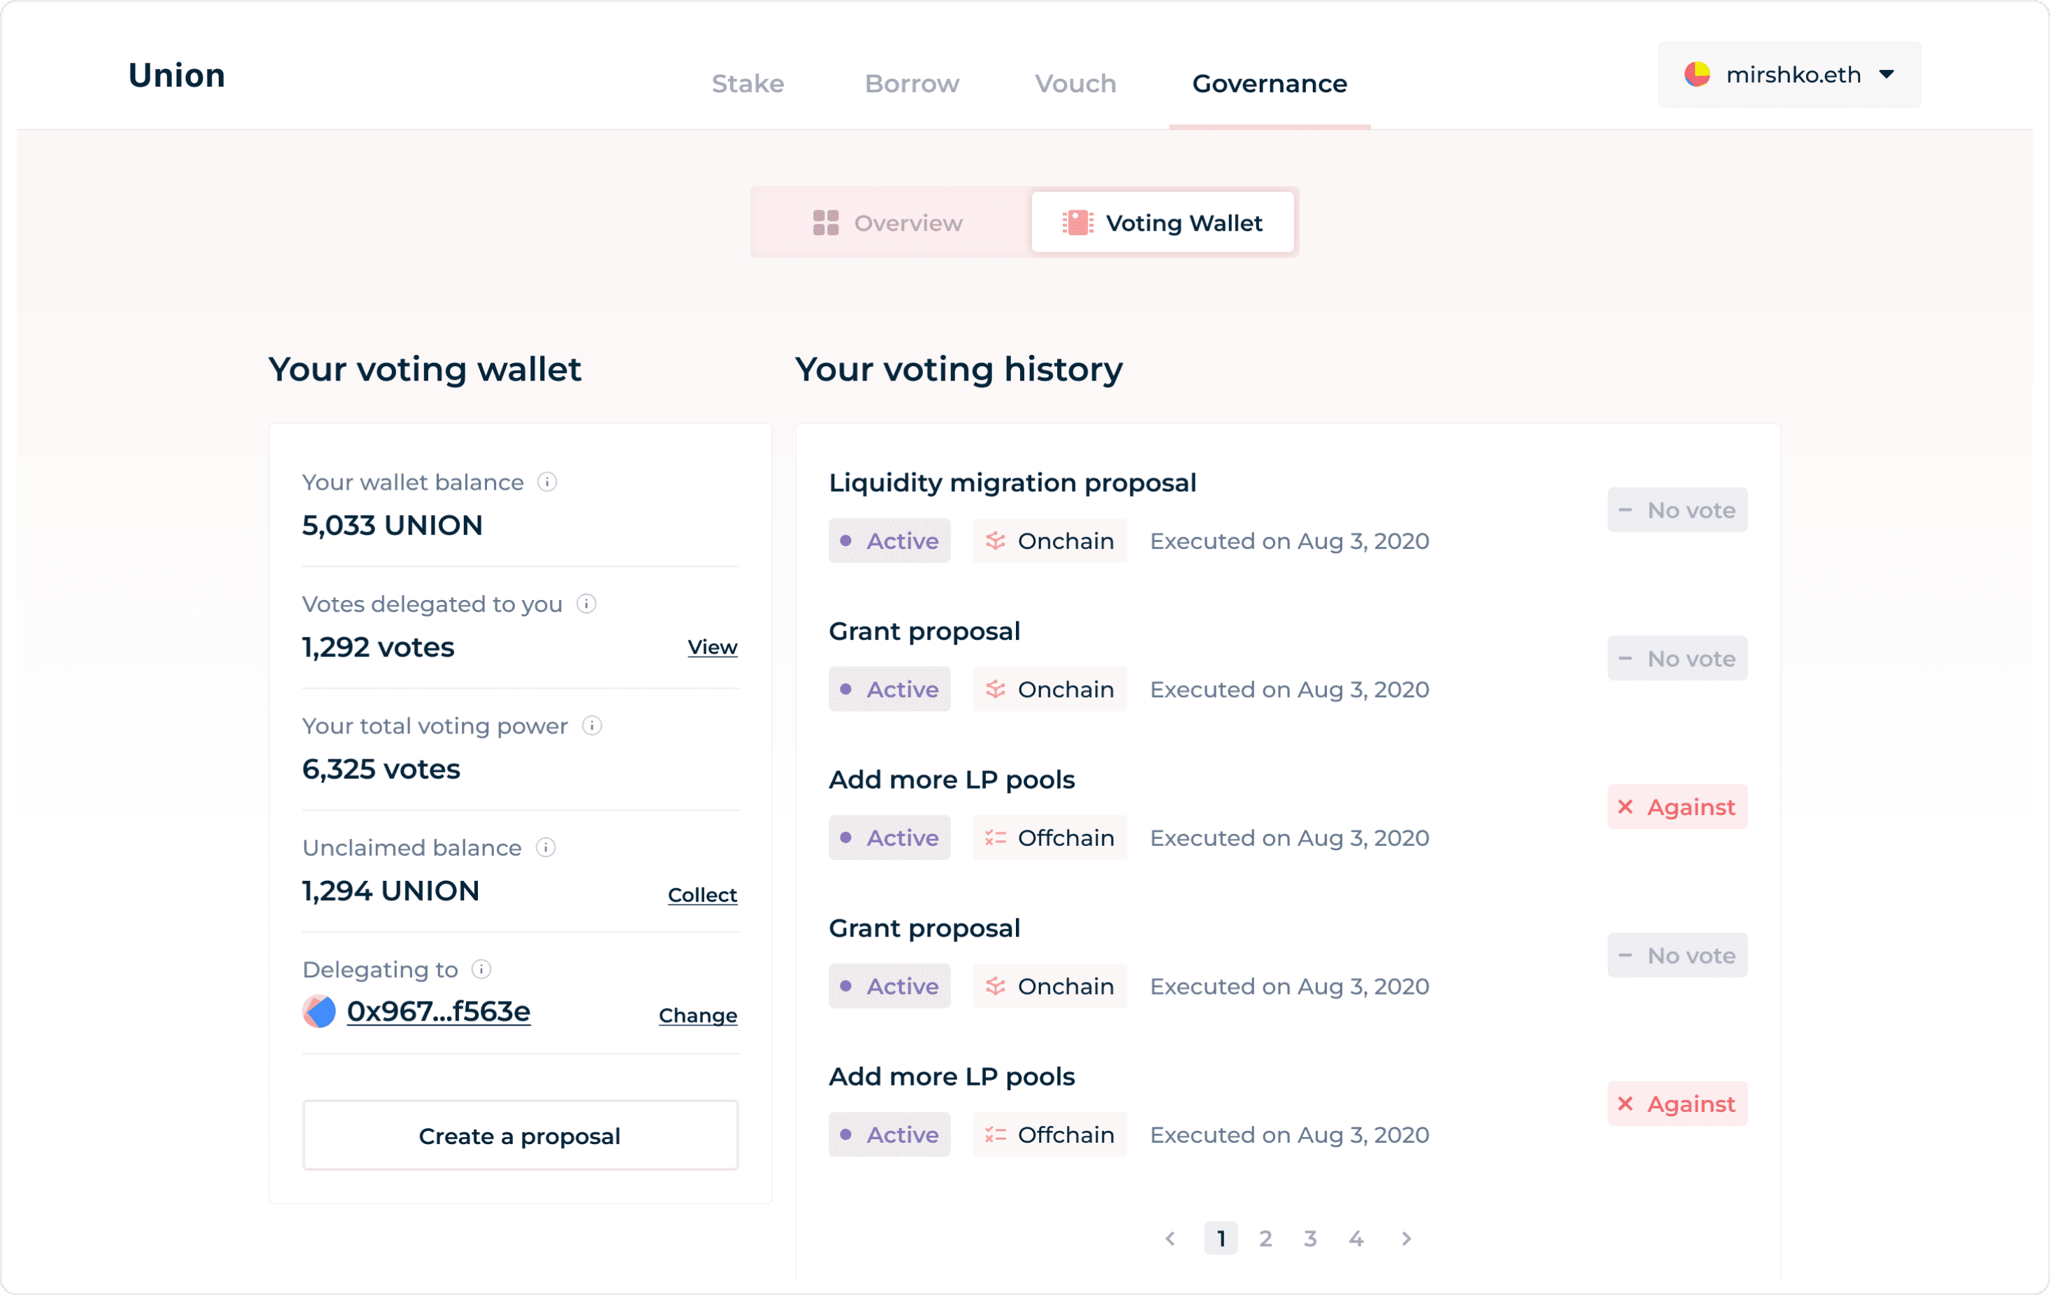
Task: Select the Voting Wallet view
Action: [x=1163, y=223]
